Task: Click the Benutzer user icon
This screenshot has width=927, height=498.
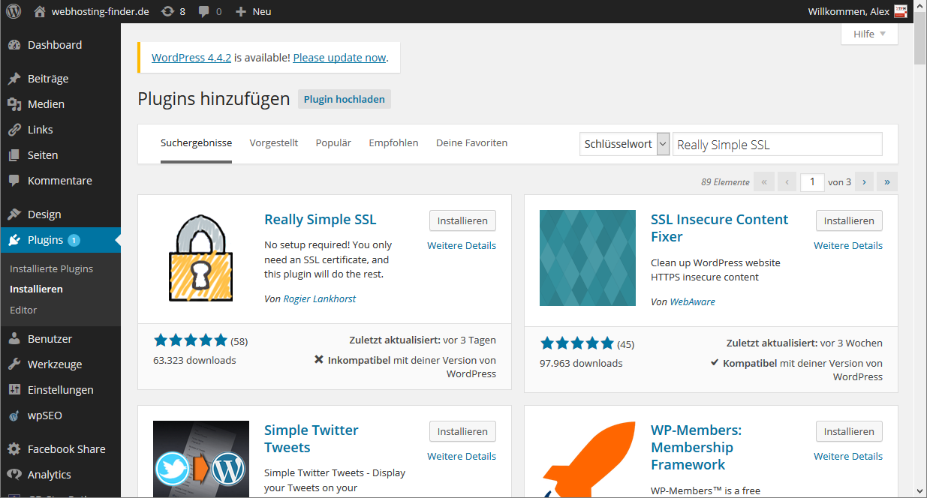Action: coord(14,339)
